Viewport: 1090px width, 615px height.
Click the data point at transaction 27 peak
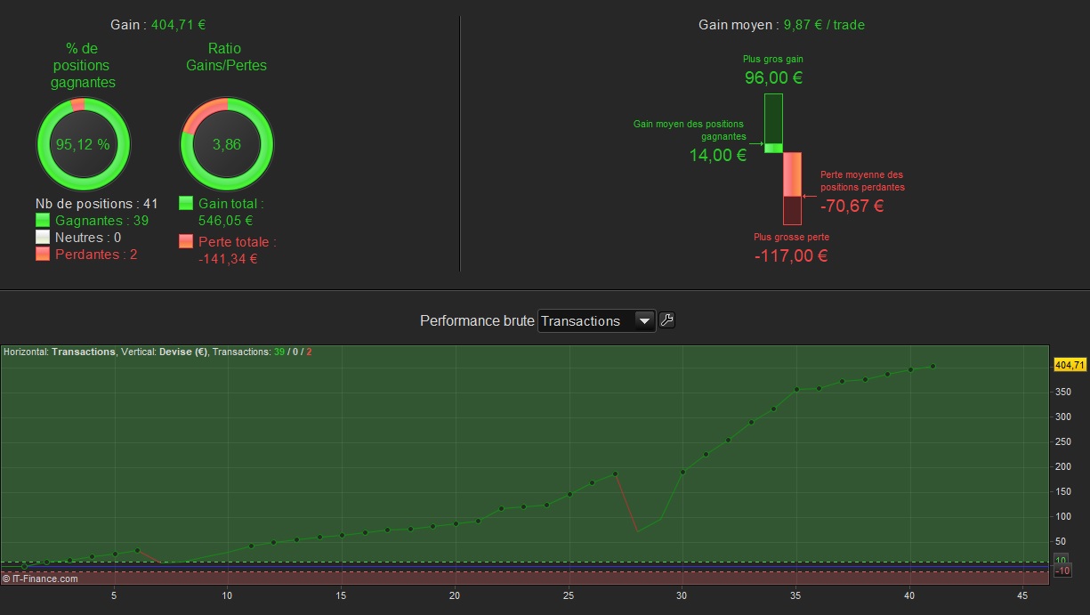[614, 473]
